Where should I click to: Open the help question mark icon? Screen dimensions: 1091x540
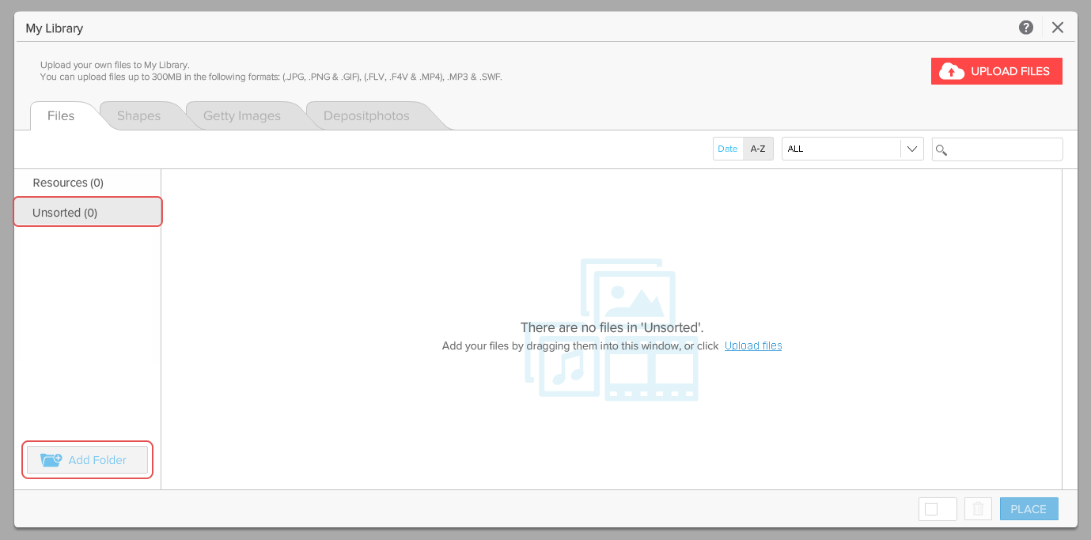coord(1026,28)
